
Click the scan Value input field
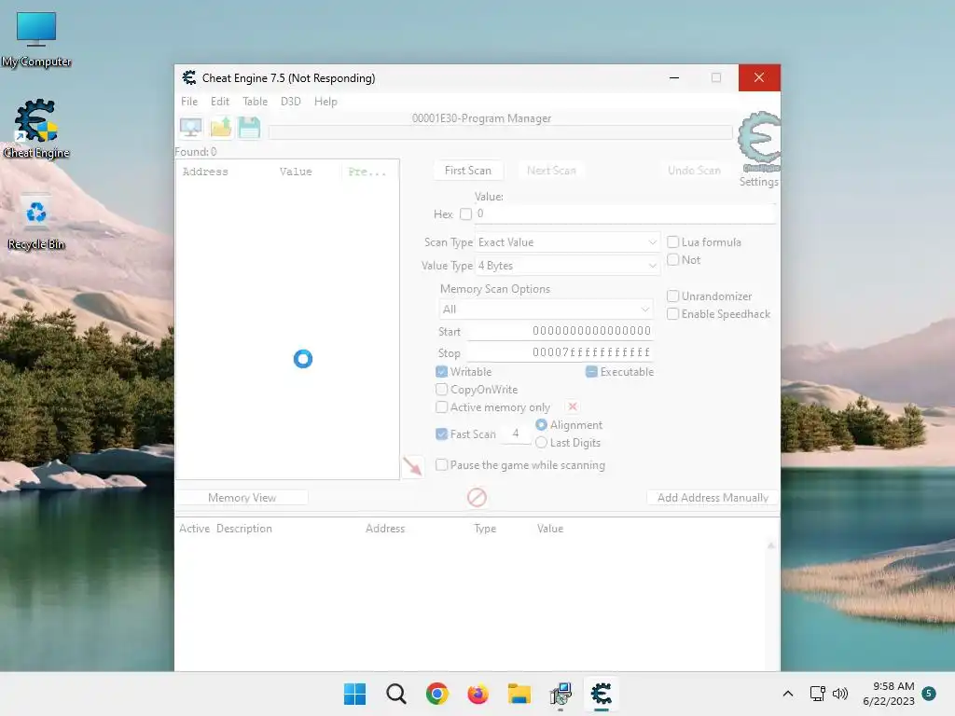(625, 213)
